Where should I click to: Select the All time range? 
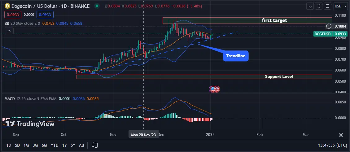(x=81, y=145)
